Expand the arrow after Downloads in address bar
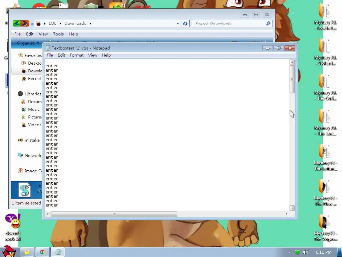The image size is (342, 257). coord(90,23)
